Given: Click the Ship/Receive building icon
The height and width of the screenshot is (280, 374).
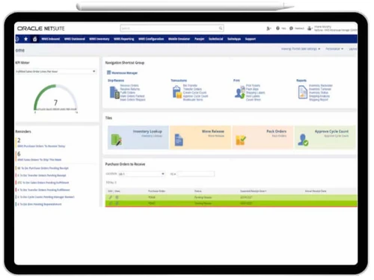Looking at the screenshot, I should (114, 93).
